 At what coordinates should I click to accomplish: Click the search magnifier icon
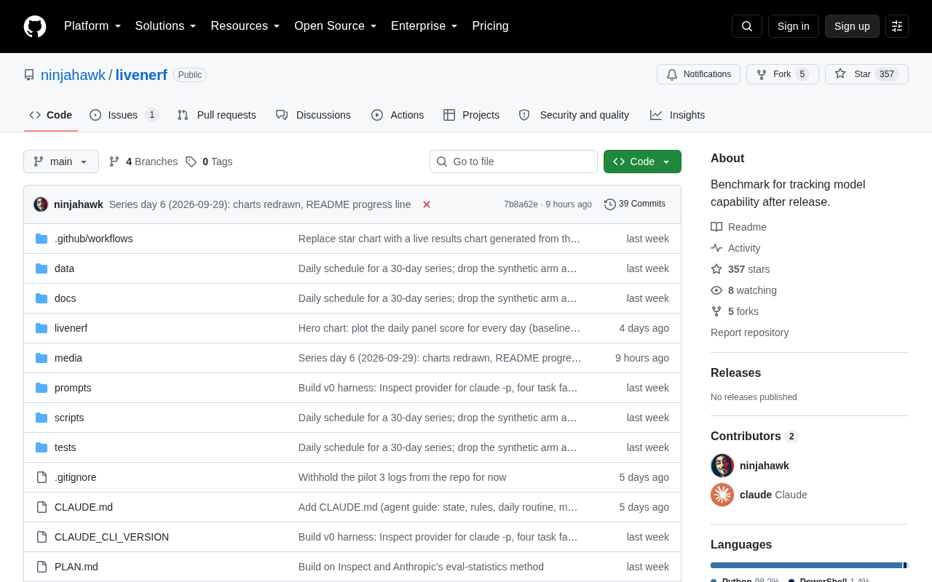(747, 26)
